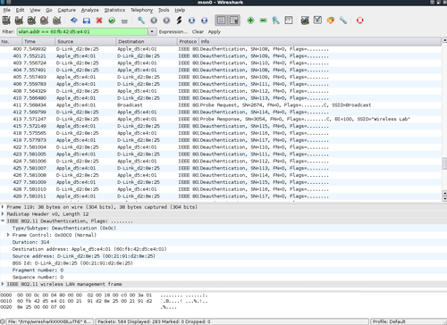The width and height of the screenshot is (447, 325).
Task: Open the filter history dropdown arrow
Action: point(152,31)
